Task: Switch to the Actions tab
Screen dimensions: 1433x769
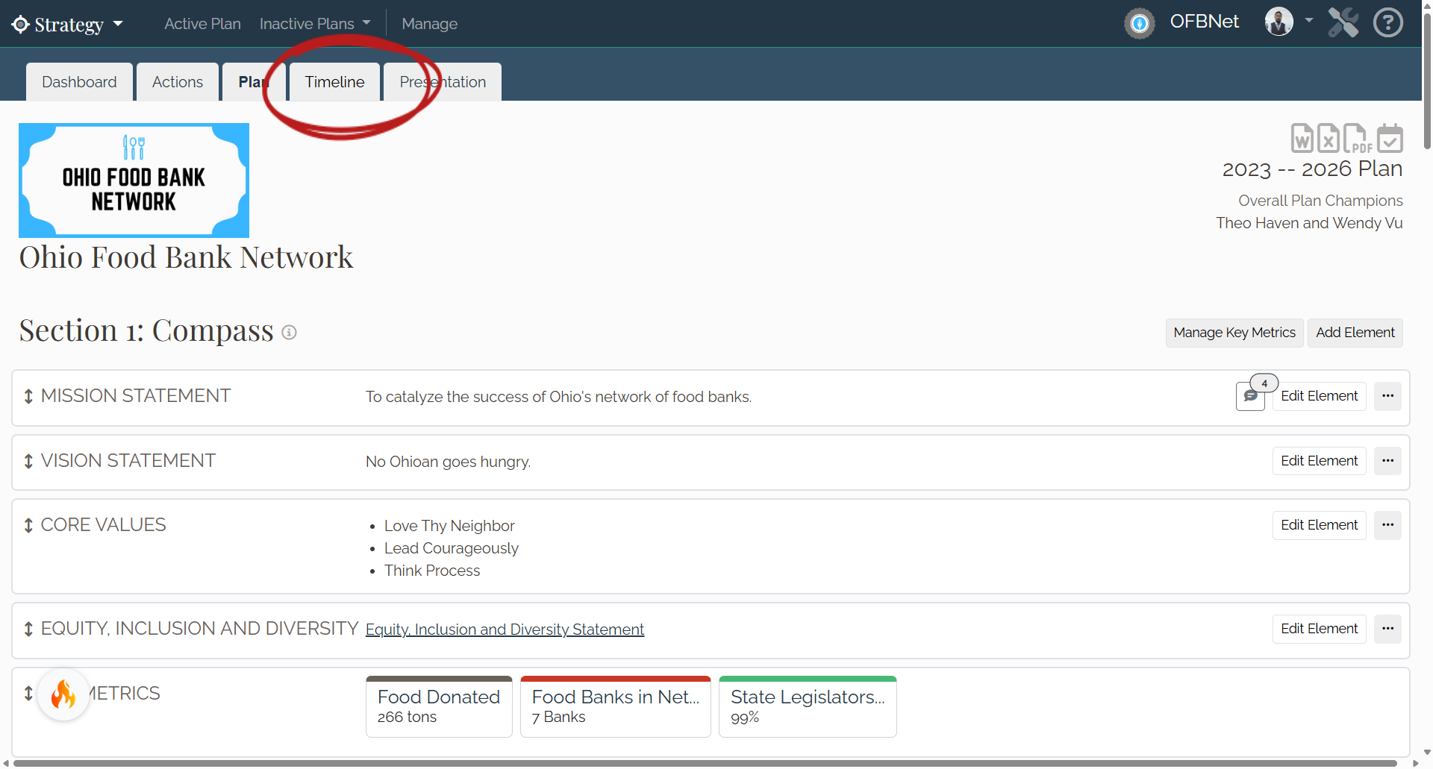Action: click(178, 82)
